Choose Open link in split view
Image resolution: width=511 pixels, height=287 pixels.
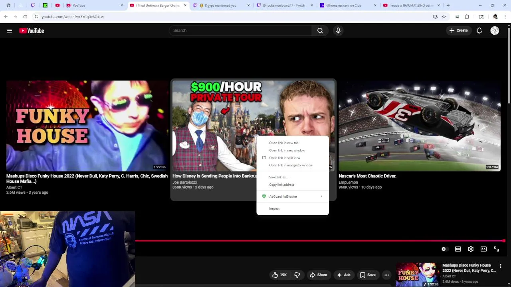292,158
